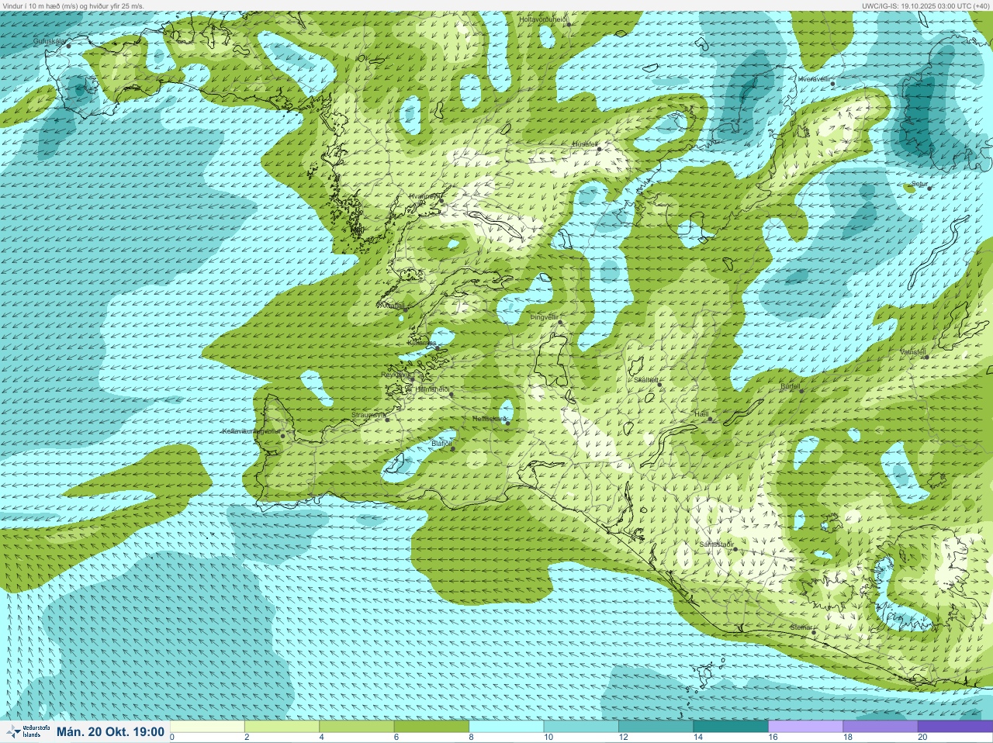Pick the 2–4 m/s light green swatch
The width and height of the screenshot is (993, 743).
click(x=282, y=727)
